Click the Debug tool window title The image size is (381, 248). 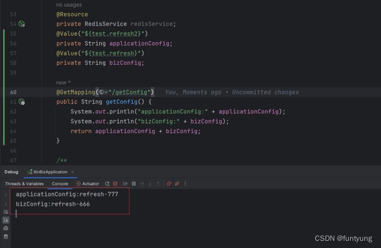click(11, 172)
